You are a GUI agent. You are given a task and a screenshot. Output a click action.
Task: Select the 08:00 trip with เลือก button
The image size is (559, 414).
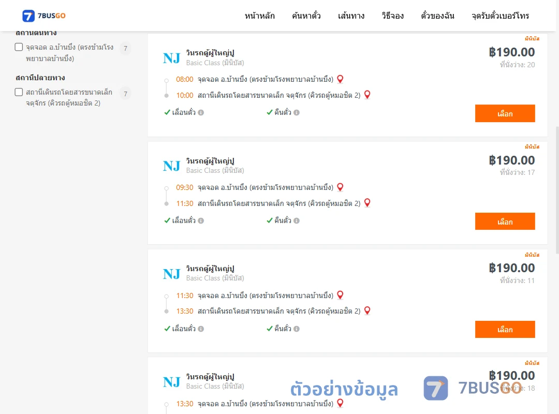[x=505, y=113]
